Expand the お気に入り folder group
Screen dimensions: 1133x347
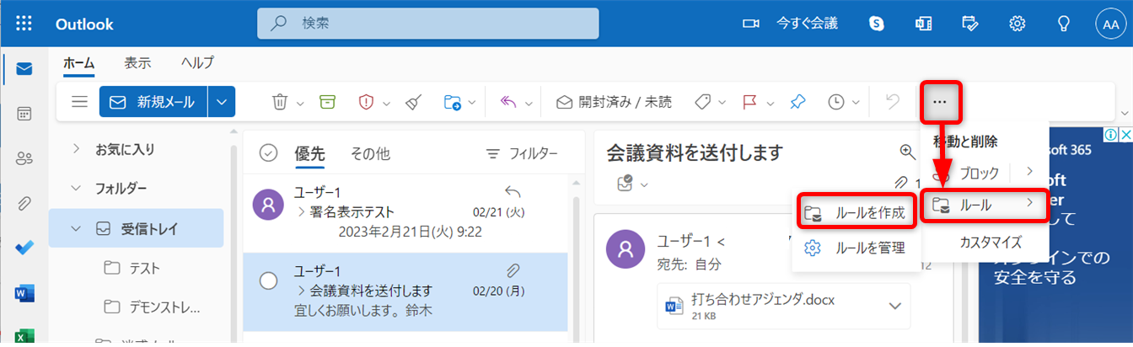[76, 149]
